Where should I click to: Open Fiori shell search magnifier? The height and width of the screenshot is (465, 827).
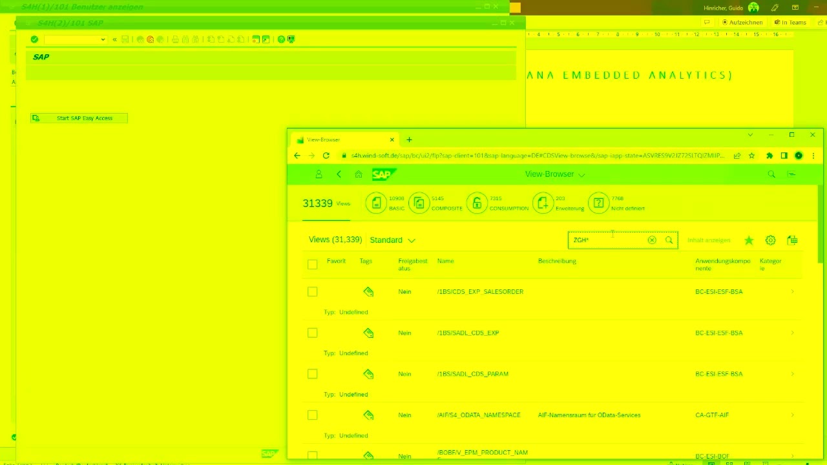tap(771, 174)
